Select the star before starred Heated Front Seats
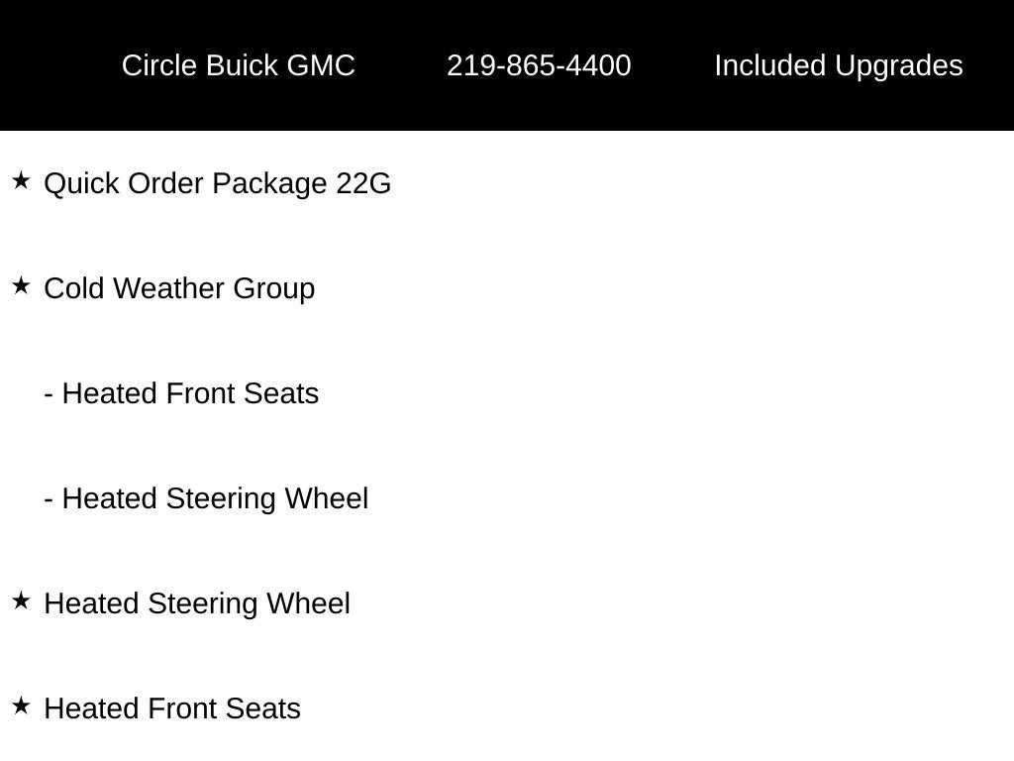 pos(22,706)
